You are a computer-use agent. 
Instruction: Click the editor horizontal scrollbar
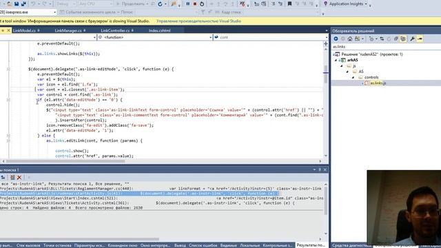[65, 161]
